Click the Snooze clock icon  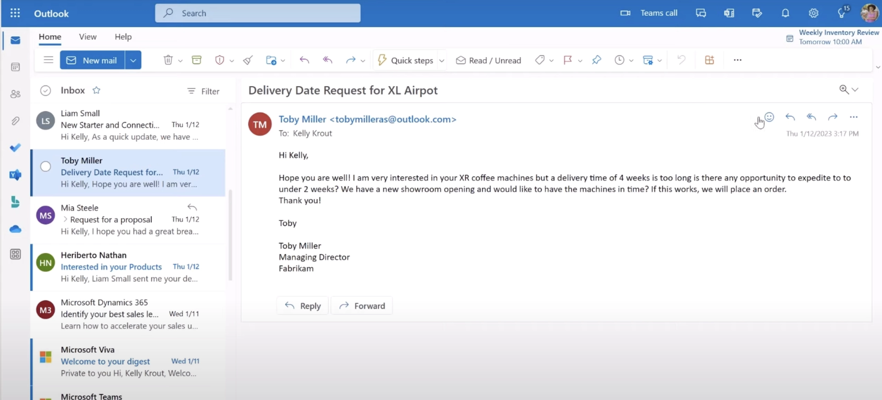coord(619,60)
